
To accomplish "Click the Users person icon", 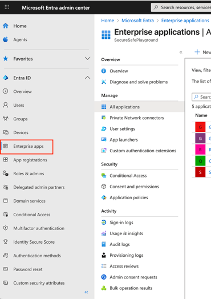I will [x=6, y=105].
